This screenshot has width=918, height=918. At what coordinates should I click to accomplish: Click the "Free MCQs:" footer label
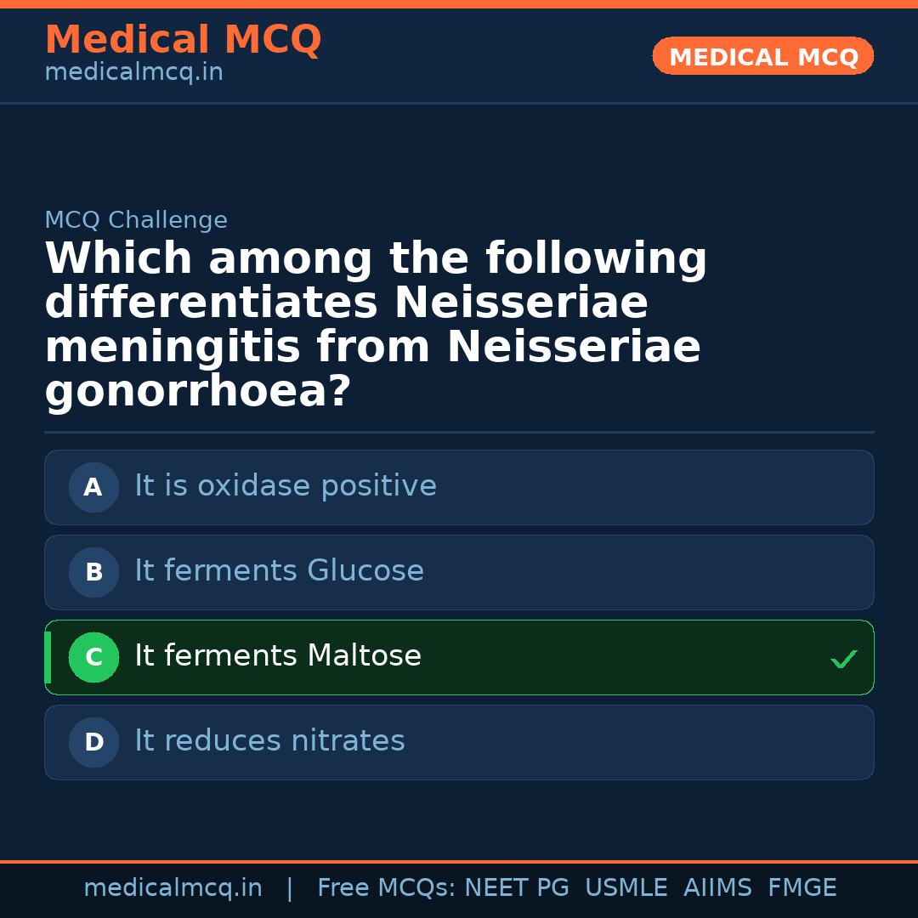386,888
